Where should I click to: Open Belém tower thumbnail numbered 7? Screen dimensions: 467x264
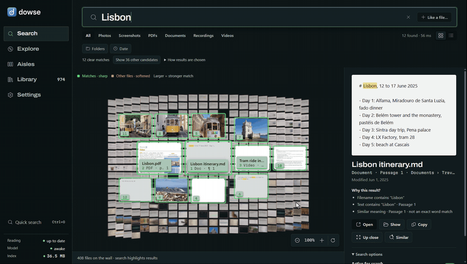click(x=251, y=130)
